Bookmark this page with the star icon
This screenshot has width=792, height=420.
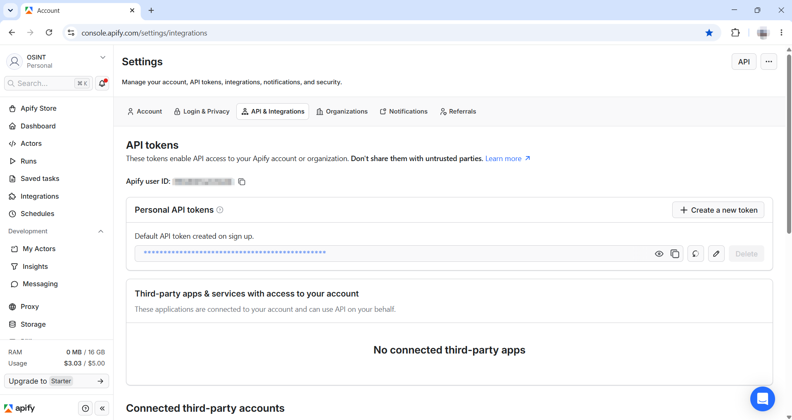click(x=709, y=33)
